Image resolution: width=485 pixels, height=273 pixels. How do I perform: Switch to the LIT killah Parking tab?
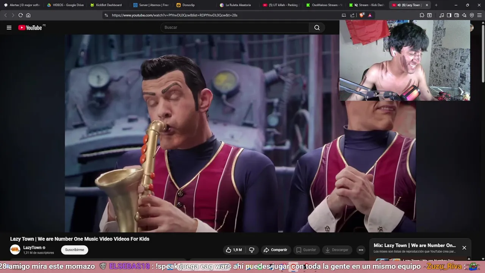coord(281,5)
